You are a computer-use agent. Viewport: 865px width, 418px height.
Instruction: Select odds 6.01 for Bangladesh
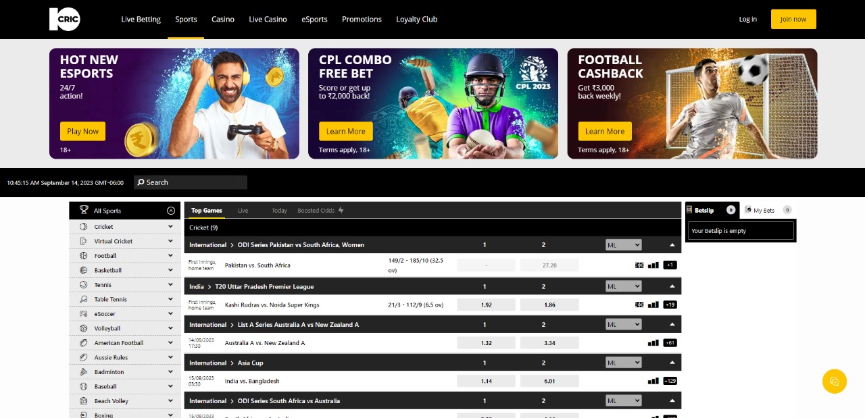549,381
